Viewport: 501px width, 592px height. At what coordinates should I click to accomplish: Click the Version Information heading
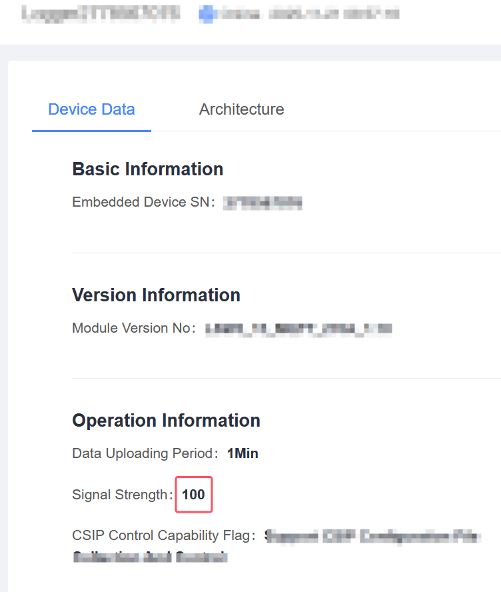(156, 295)
